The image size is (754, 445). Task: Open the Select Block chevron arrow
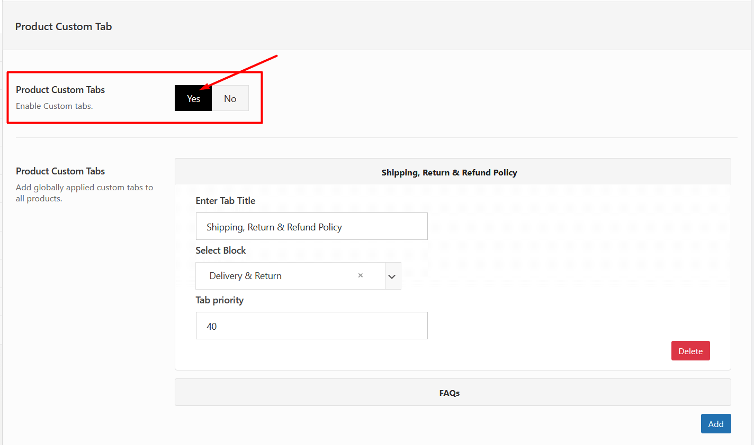click(392, 276)
